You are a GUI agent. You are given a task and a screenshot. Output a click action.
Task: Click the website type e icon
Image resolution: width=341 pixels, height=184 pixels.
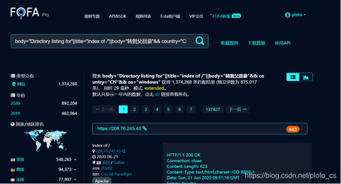(14, 84)
